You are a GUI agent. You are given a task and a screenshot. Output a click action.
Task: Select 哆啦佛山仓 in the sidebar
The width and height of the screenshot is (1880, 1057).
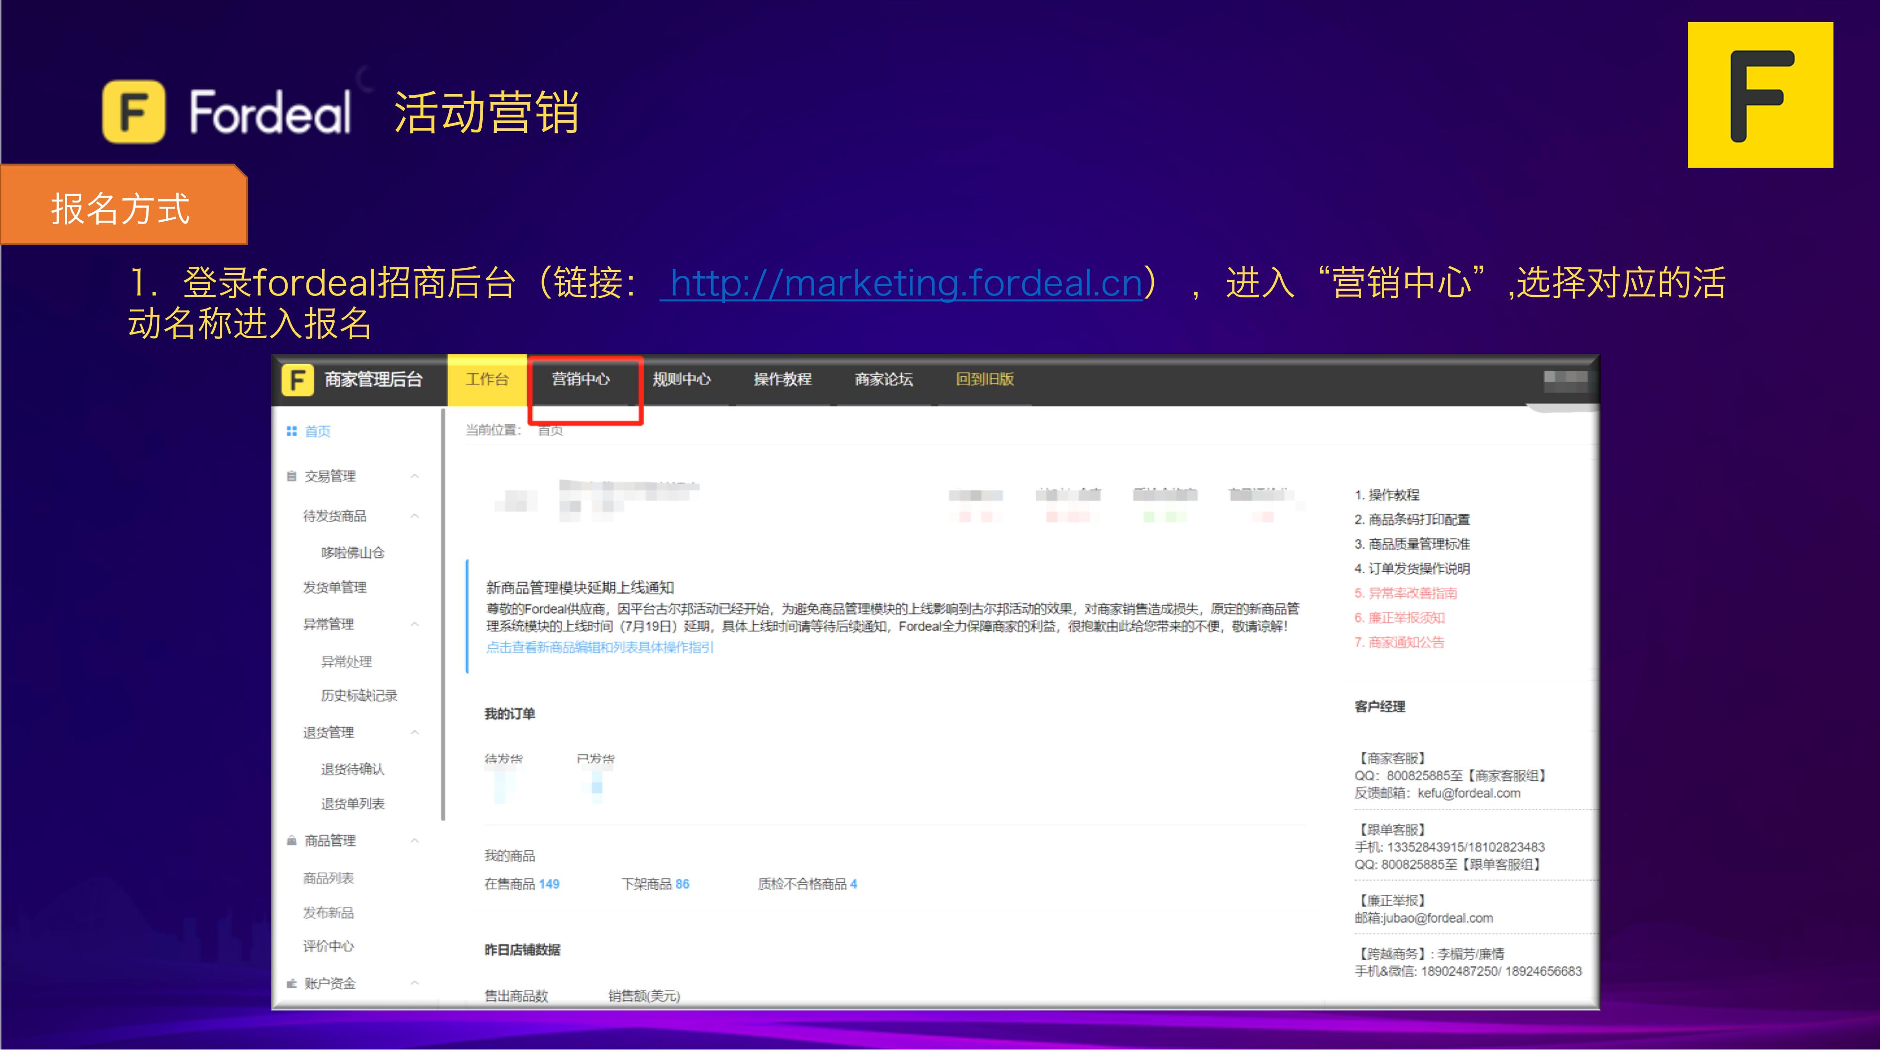[352, 552]
